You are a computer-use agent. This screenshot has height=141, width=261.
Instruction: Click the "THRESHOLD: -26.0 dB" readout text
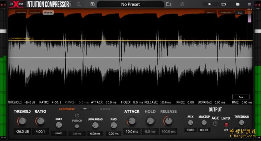(x=22, y=102)
